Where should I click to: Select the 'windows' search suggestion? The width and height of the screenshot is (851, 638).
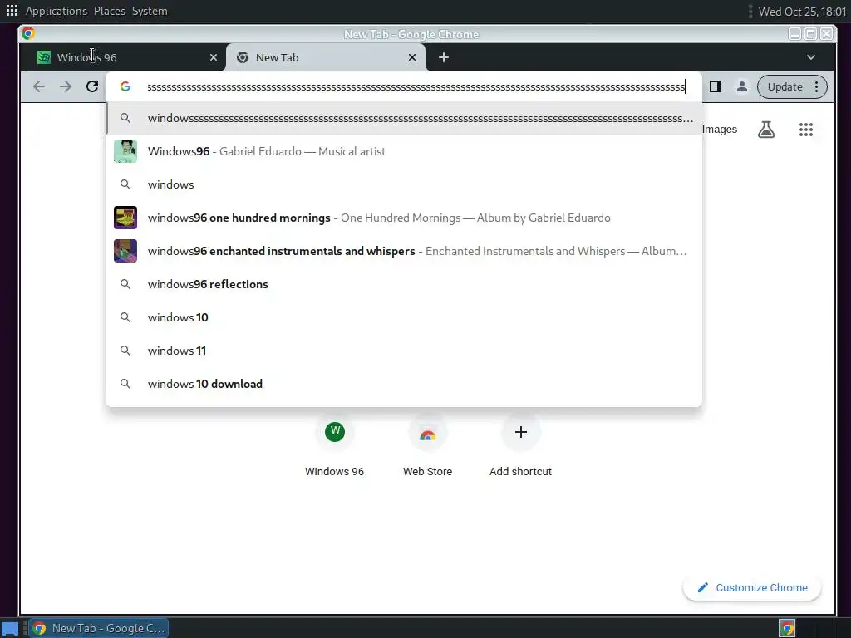coord(404,184)
